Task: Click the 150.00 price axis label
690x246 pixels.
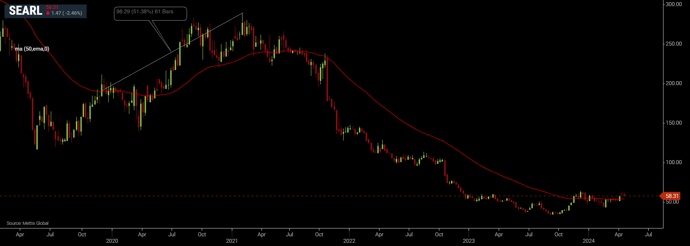Action: coord(673,123)
